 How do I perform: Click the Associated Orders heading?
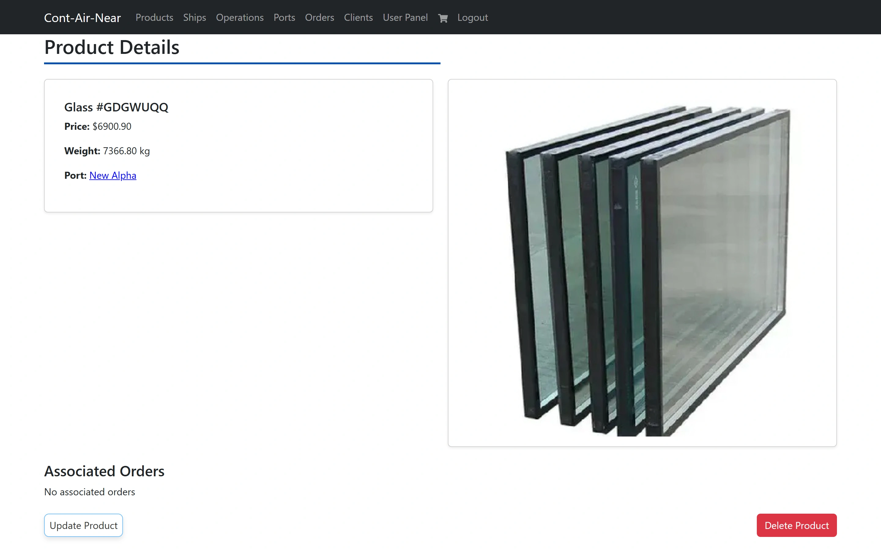104,471
